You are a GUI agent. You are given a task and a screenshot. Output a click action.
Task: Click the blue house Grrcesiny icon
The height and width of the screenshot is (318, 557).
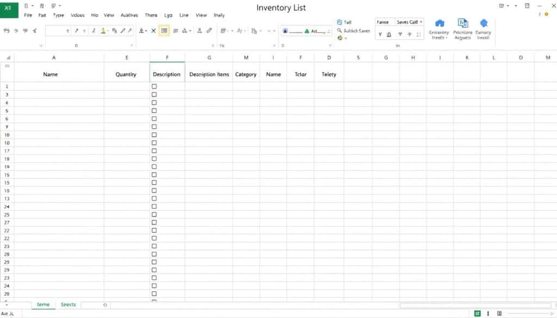[440, 23]
